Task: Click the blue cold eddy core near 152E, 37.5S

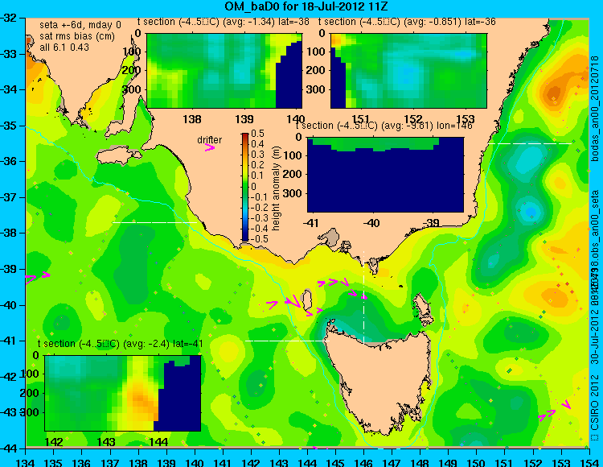Action: [531, 212]
